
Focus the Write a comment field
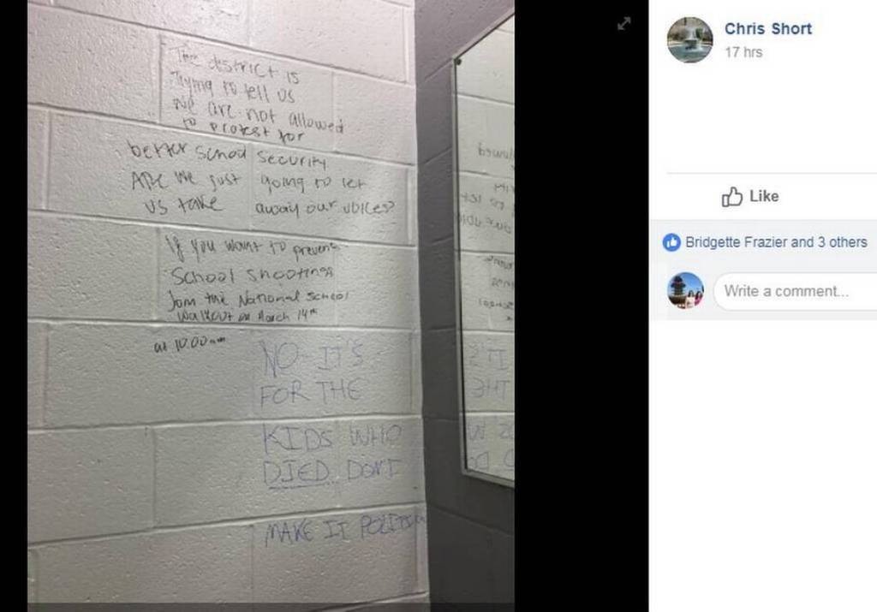[x=796, y=291]
